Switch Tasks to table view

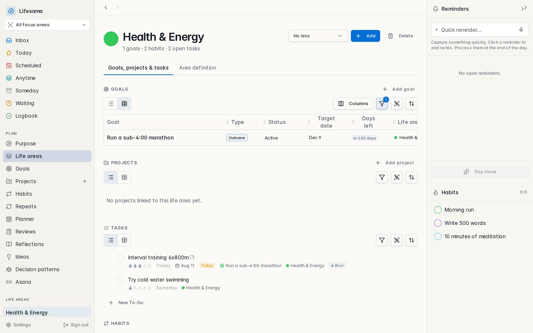124,240
